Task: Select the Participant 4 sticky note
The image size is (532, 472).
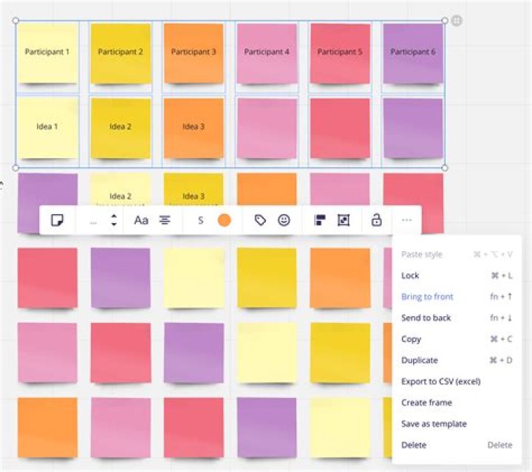Action: [x=267, y=53]
